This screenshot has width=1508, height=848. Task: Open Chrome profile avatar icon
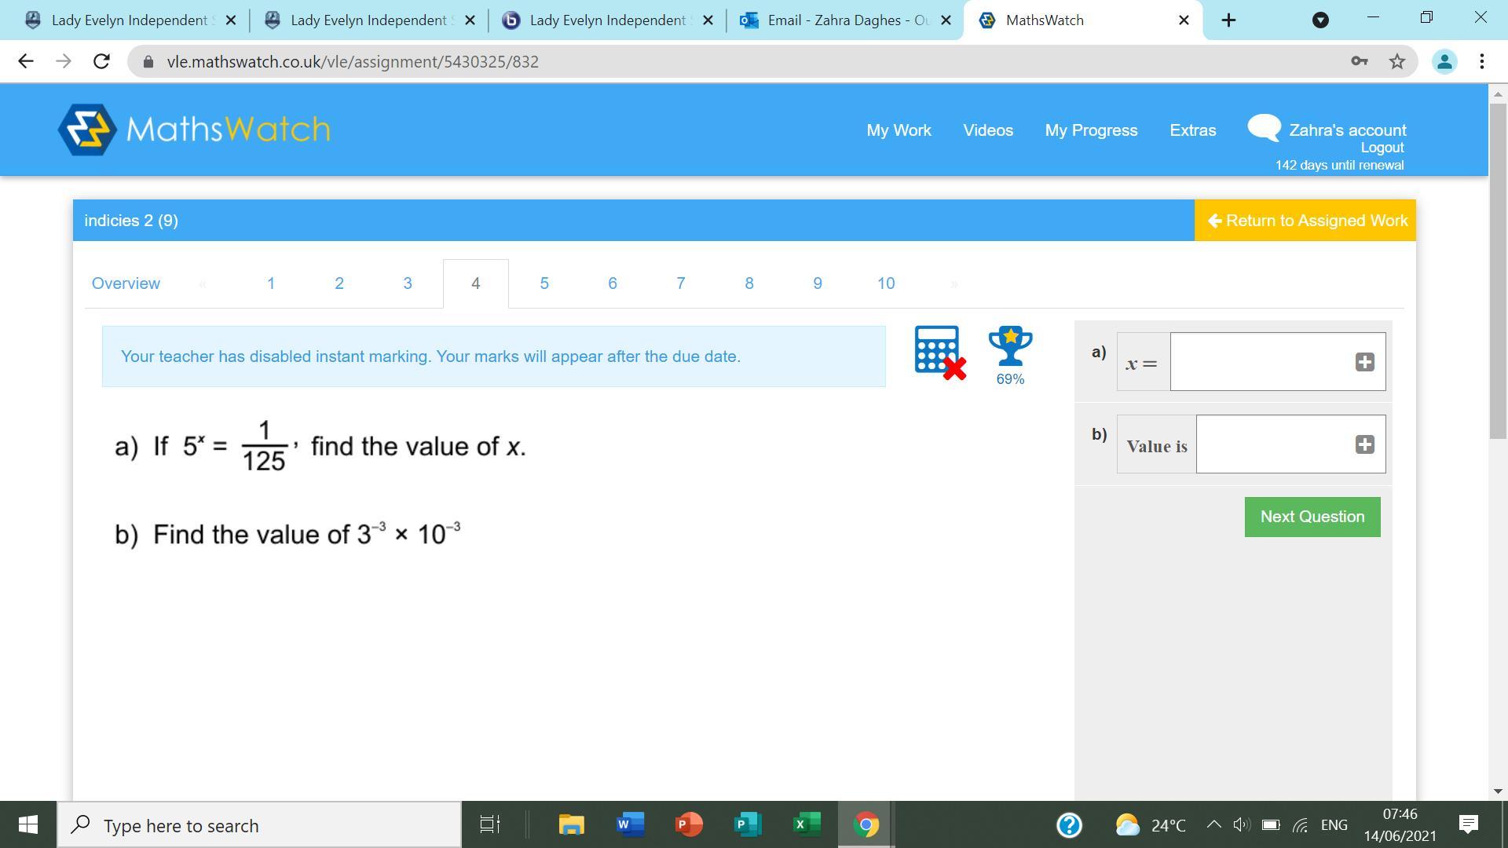pos(1444,61)
